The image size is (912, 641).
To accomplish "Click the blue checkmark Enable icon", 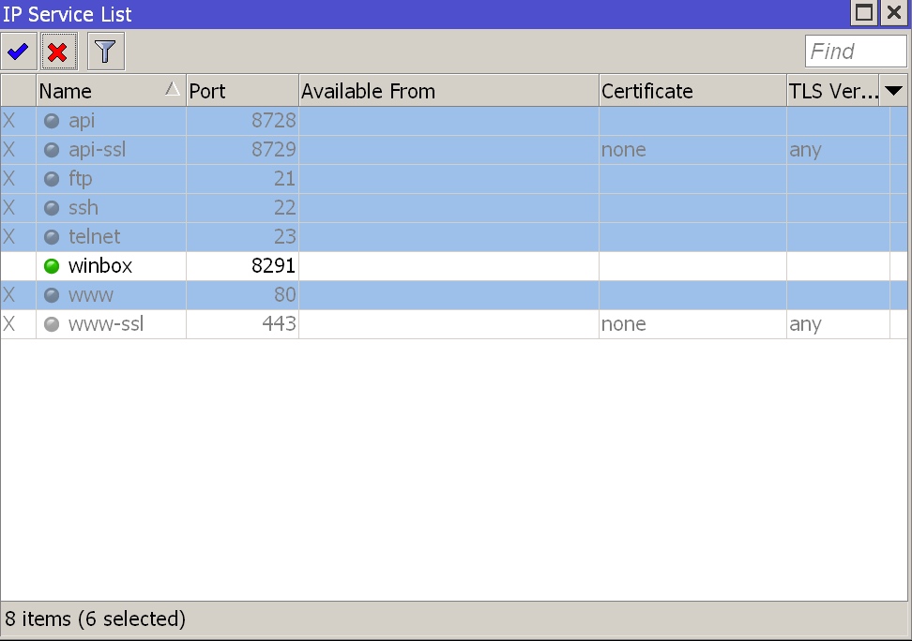I will (18, 52).
